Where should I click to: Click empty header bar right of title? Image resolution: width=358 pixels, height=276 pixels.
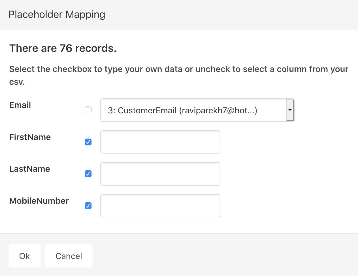pos(227,15)
